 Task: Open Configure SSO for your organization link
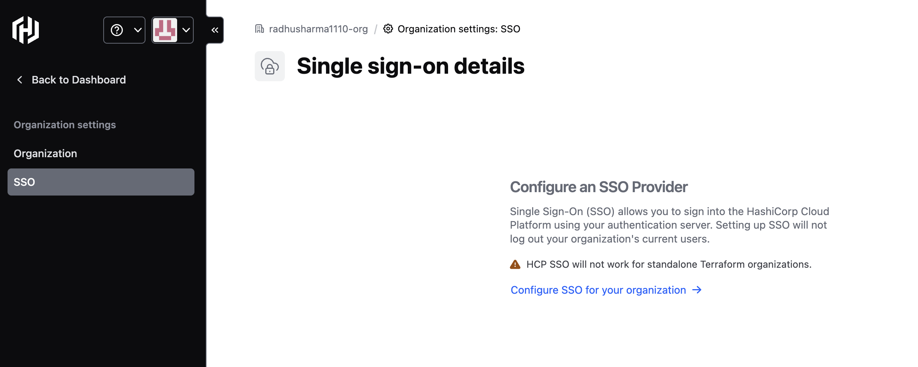pos(598,290)
